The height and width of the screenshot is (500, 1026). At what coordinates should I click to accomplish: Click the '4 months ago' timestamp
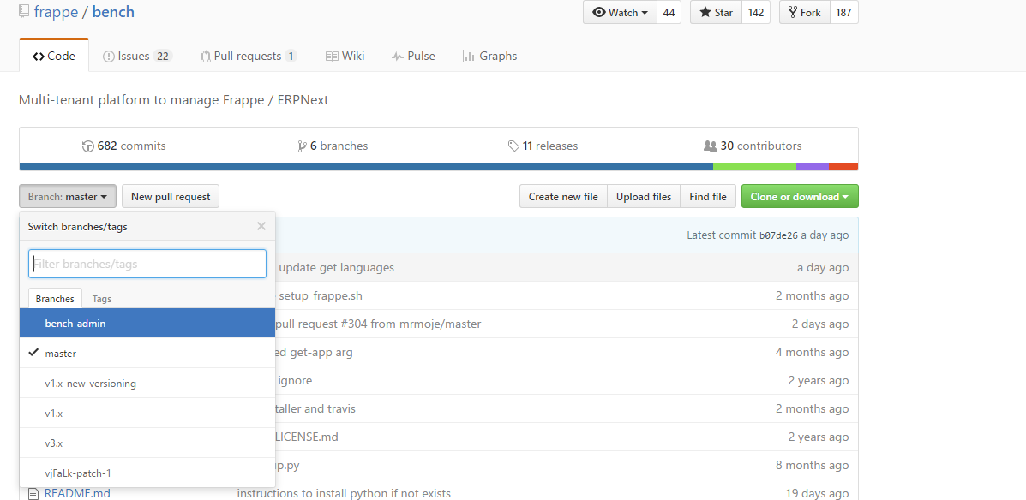click(x=812, y=352)
